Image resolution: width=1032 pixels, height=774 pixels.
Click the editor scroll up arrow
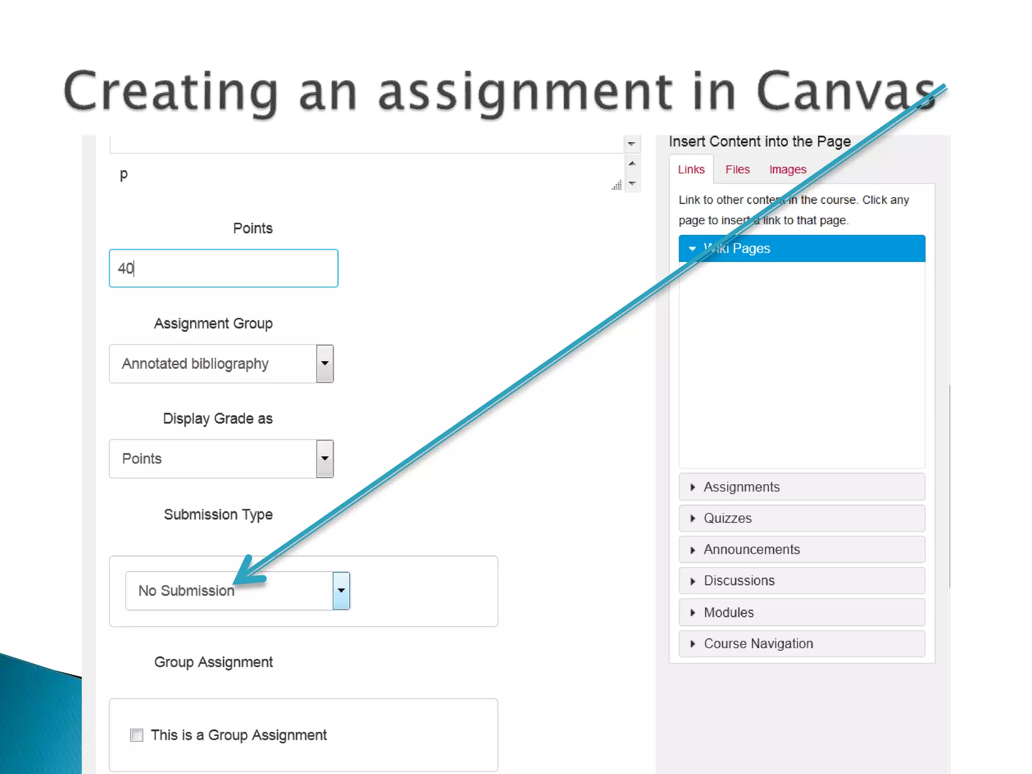tap(632, 164)
